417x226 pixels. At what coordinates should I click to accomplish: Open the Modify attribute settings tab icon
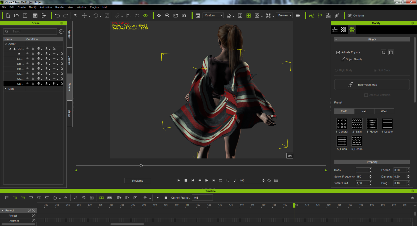click(x=335, y=30)
